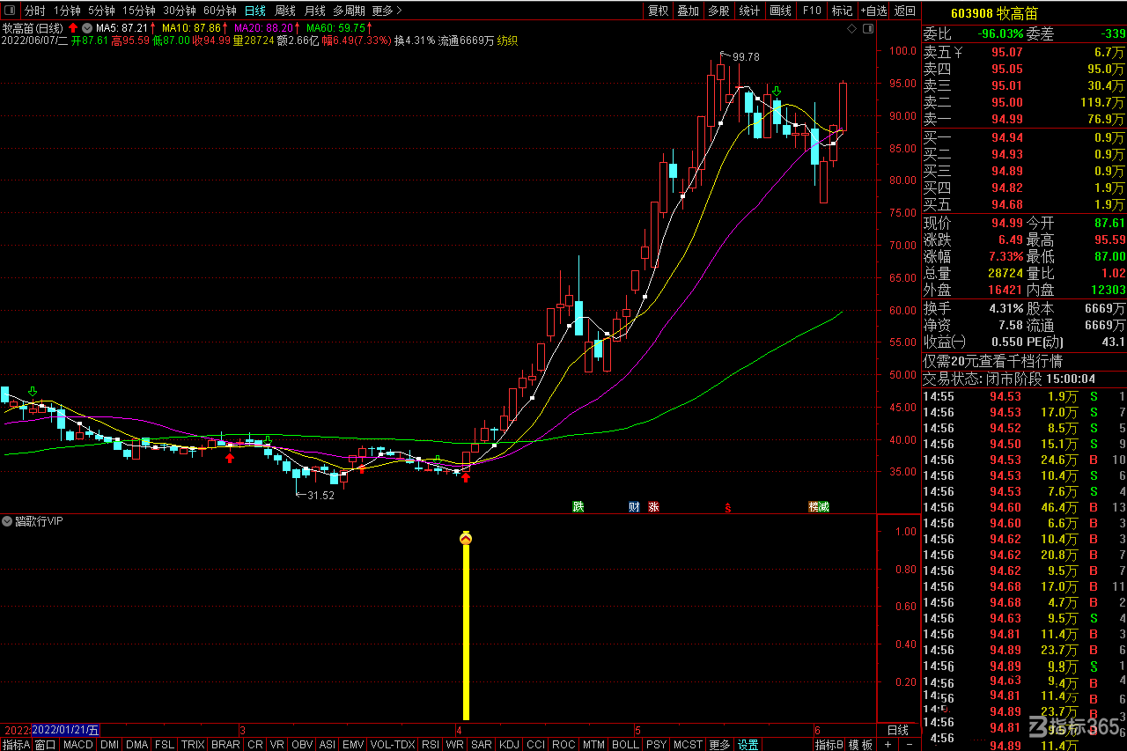Click the 叠加 overlay button

(689, 11)
